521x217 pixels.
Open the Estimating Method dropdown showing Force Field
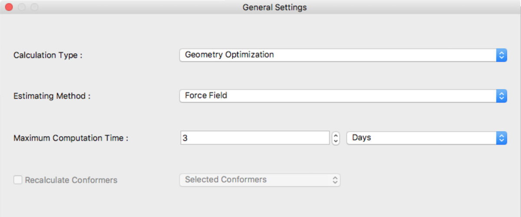point(343,96)
